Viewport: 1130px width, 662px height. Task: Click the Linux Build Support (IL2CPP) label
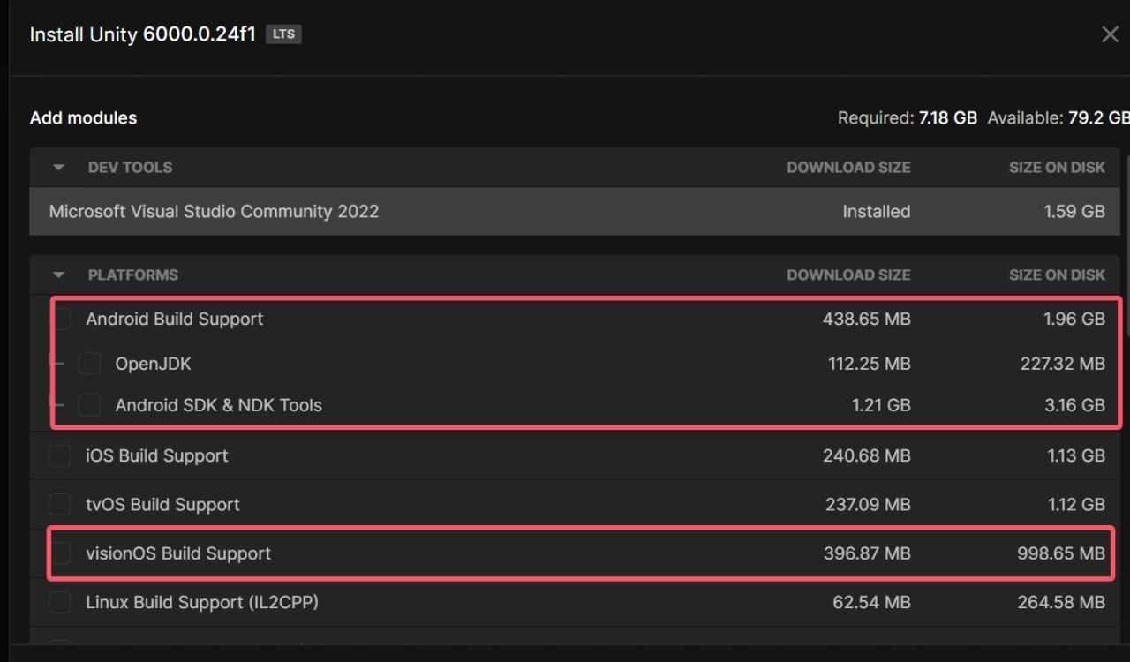point(202,603)
